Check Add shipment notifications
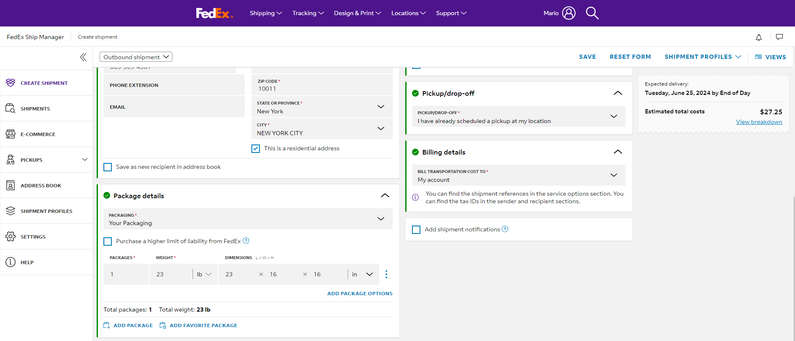The image size is (795, 341). point(416,230)
